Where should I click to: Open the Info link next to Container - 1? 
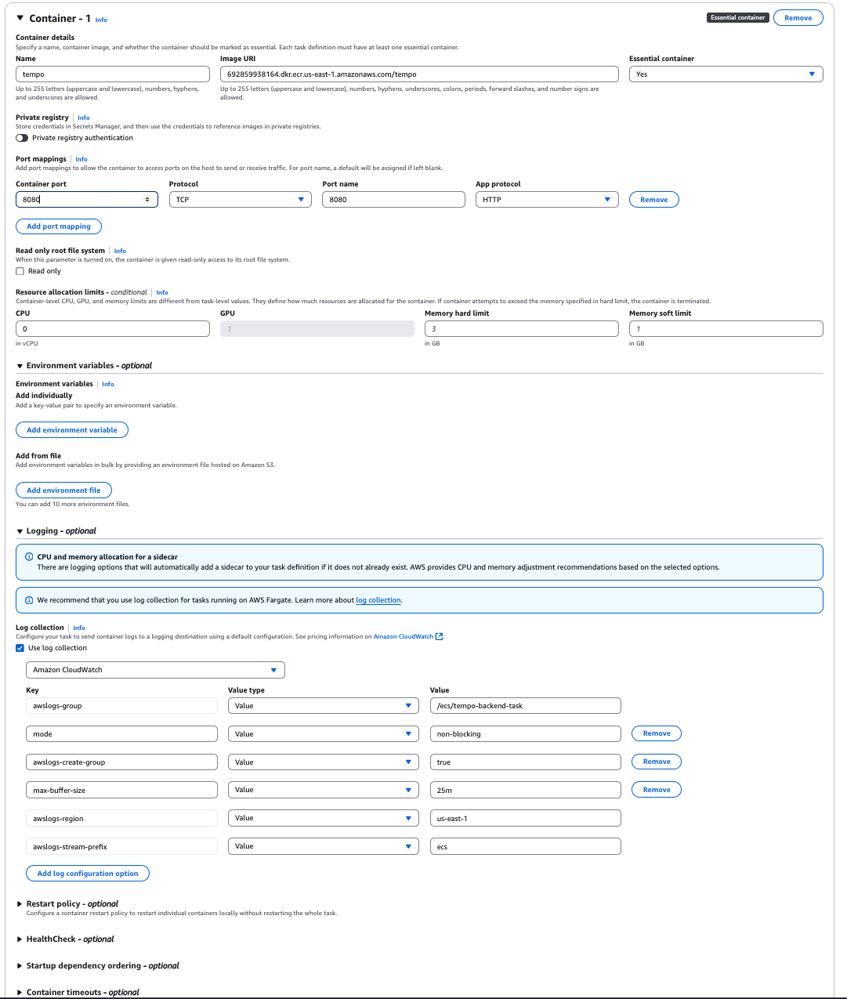101,20
